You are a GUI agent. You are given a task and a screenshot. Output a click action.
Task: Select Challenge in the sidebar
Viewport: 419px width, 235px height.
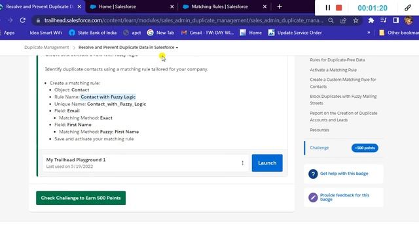point(319,148)
